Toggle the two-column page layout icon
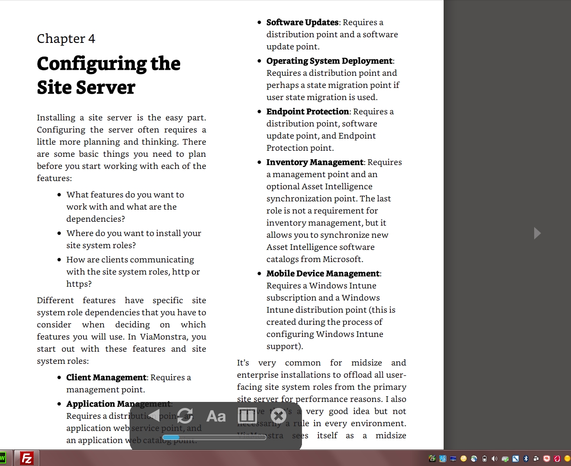Image resolution: width=571 pixels, height=466 pixels. [x=247, y=416]
